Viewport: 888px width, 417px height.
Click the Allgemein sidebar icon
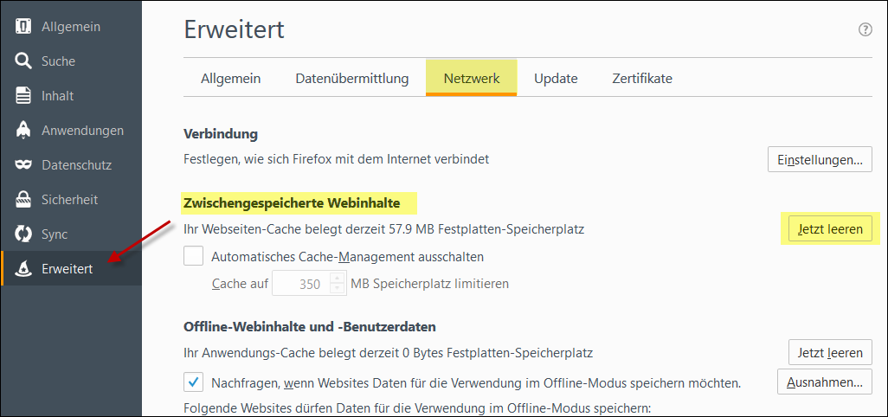(23, 27)
